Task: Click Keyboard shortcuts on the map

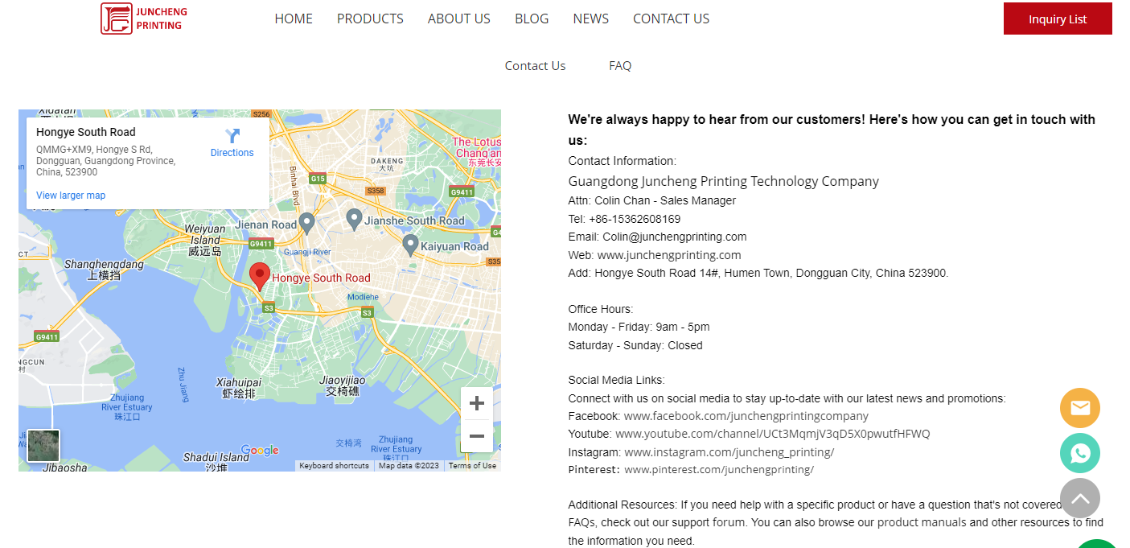Action: (x=334, y=466)
